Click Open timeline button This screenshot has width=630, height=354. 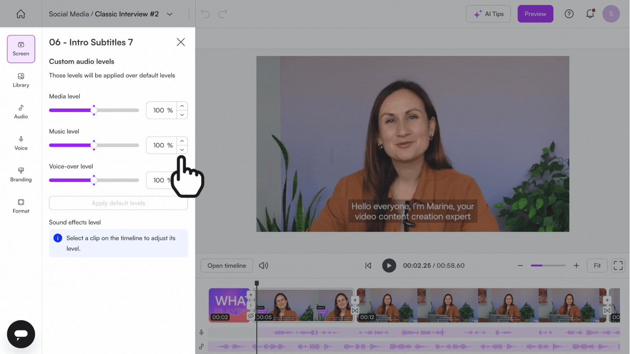point(227,265)
